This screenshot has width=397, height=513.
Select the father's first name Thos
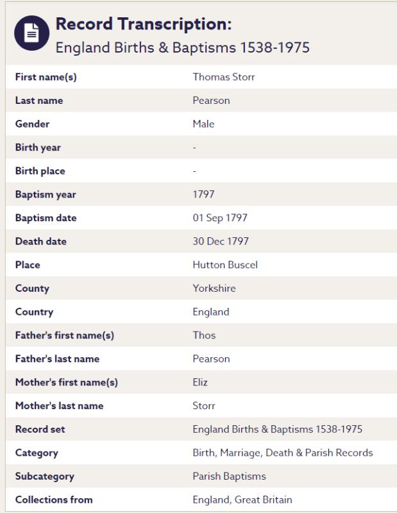[204, 335]
